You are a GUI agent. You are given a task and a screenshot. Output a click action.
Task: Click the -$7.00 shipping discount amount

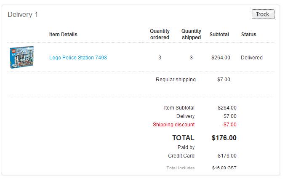(229, 125)
